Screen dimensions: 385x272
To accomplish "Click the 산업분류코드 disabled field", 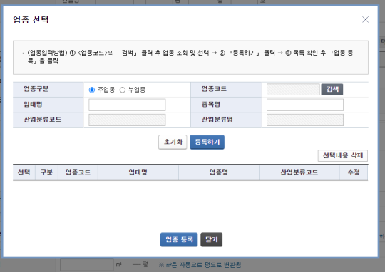I will click(x=127, y=120).
